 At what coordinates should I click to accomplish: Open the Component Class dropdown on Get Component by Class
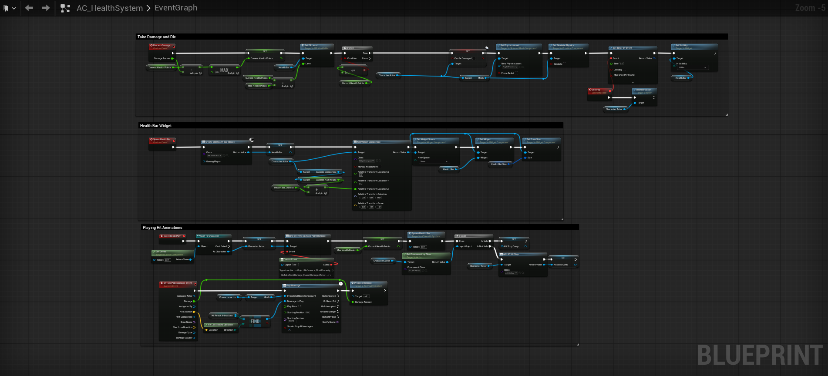(415, 271)
